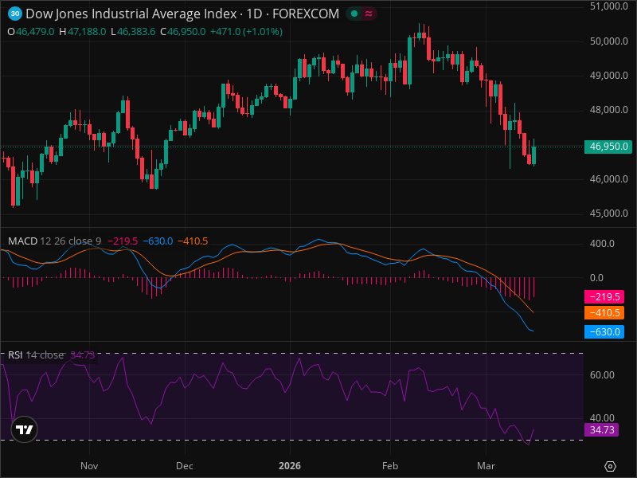Click the green market status dot
The image size is (637, 478).
tap(354, 14)
